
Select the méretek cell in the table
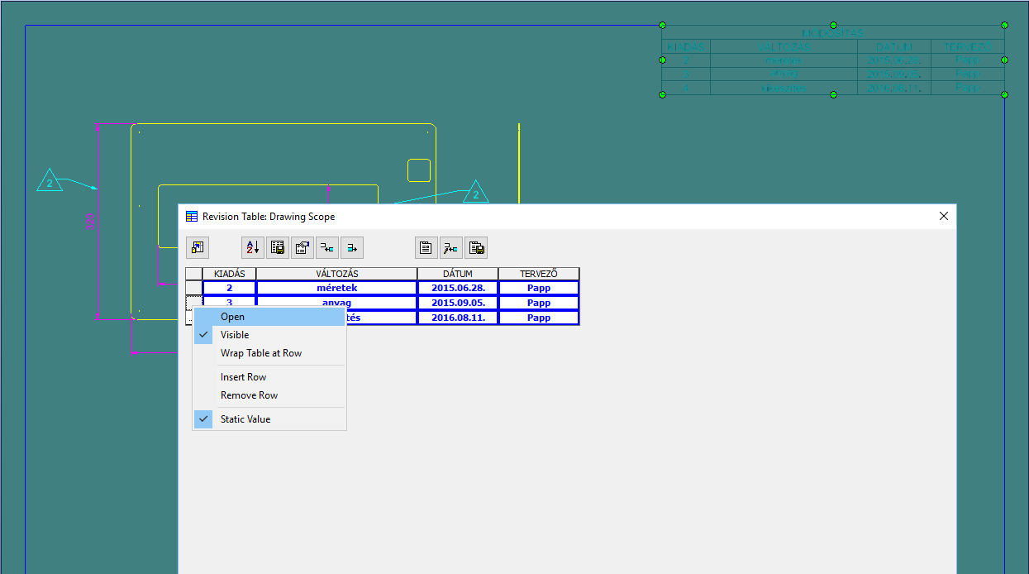pos(336,287)
